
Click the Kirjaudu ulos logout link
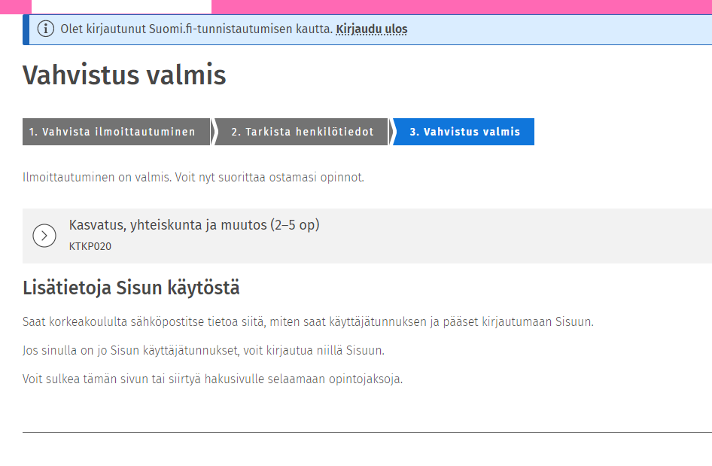(372, 29)
